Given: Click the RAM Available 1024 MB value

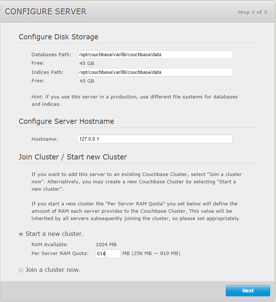Looking at the screenshot, I should pyautogui.click(x=106, y=244).
